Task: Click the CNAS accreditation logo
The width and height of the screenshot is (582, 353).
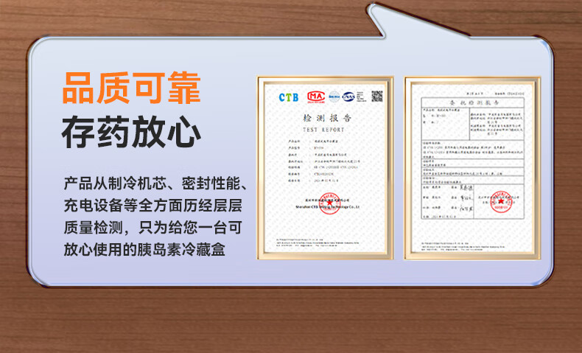Action: (x=348, y=97)
